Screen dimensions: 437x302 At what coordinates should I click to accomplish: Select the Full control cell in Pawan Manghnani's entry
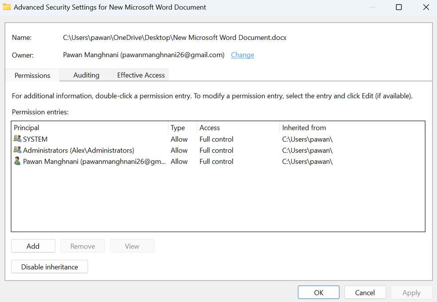(x=216, y=161)
